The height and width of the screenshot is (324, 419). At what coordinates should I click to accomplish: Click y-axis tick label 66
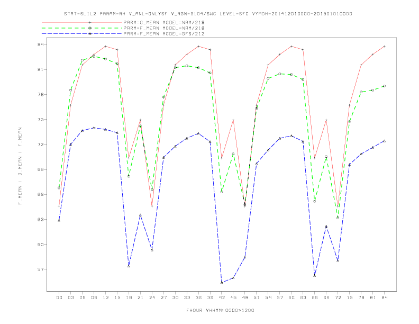tap(41, 194)
